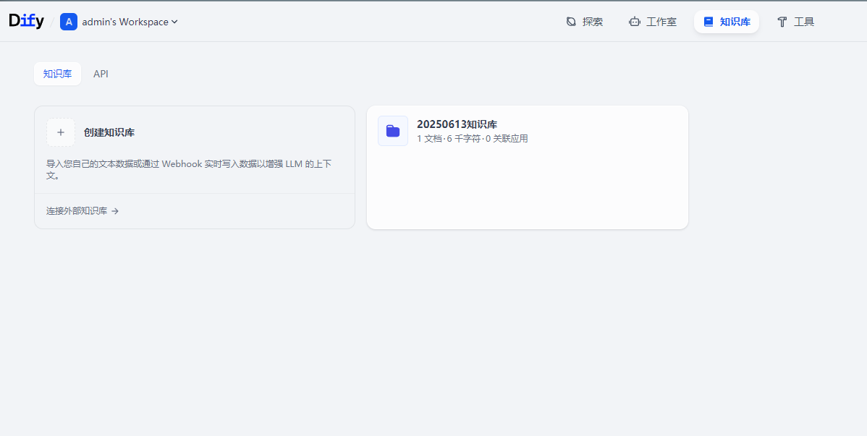Click the '1 文档·6 千字符·0 关联应用' stats line
The height and width of the screenshot is (436, 867).
point(473,139)
